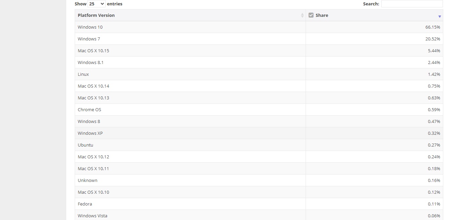
Task: Toggle the Share column checkbox
Action: point(311,15)
